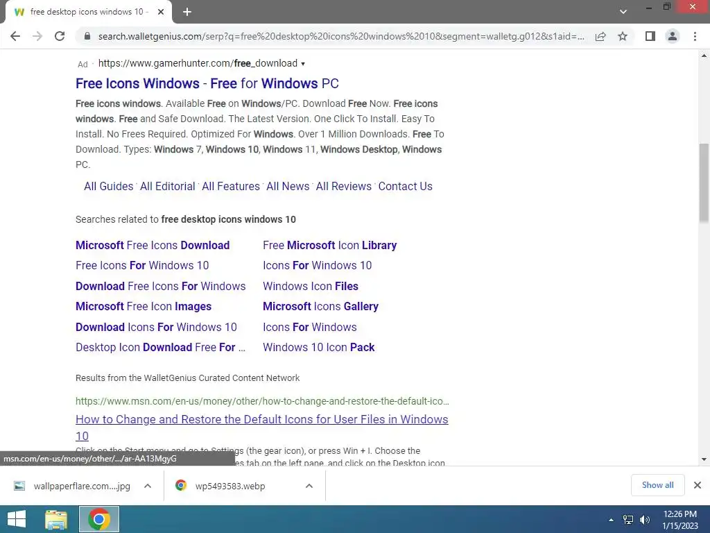
Task: Search Microsoft Icons Gallery
Action: [320, 306]
